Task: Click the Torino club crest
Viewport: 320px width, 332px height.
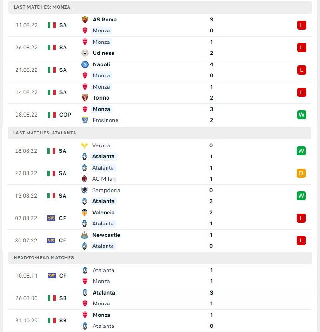Action: click(x=85, y=98)
